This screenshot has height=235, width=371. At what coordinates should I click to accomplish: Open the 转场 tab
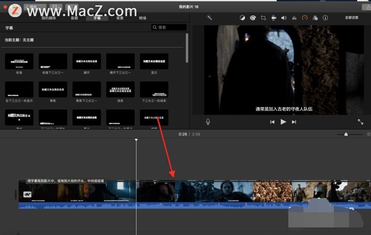(143, 18)
